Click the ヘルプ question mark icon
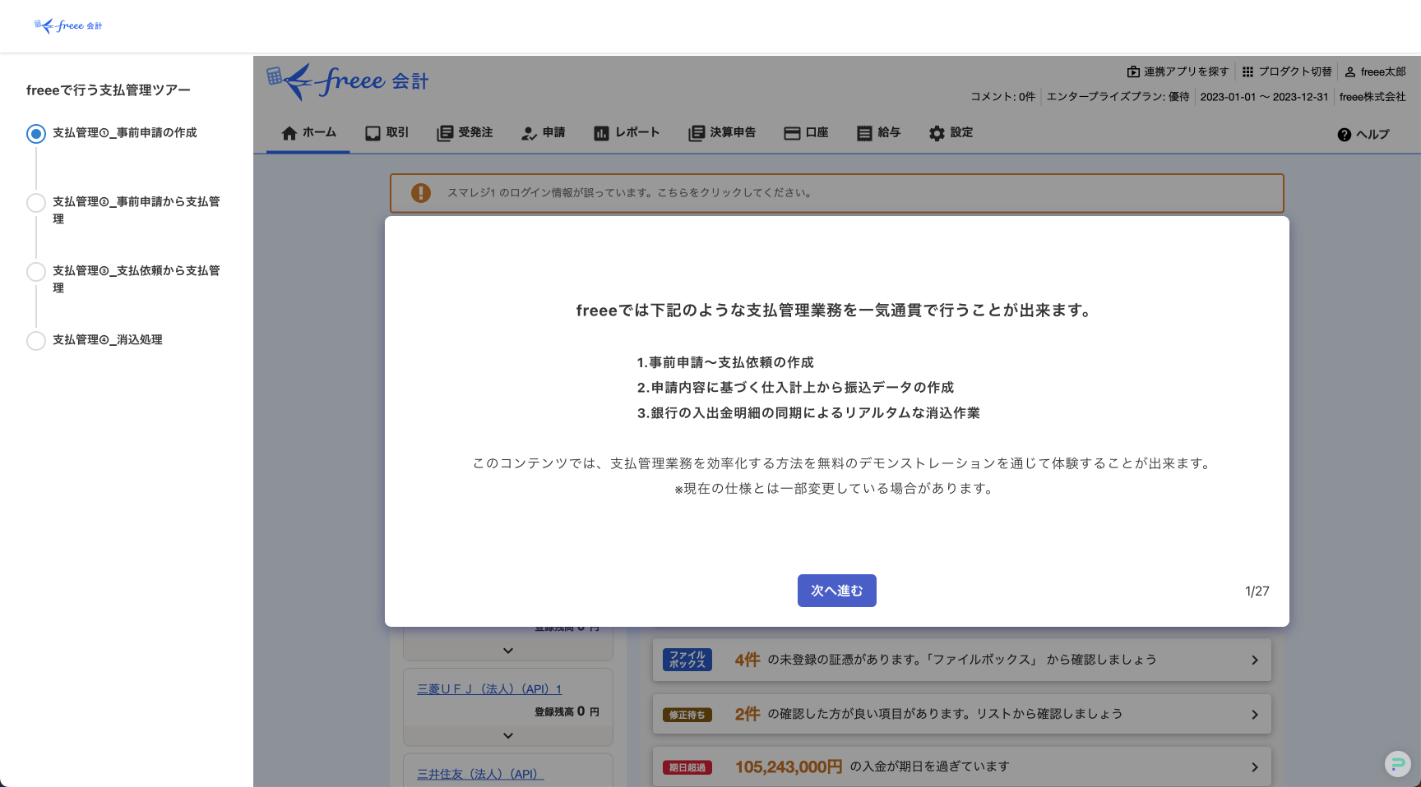Image resolution: width=1421 pixels, height=787 pixels. click(1345, 135)
